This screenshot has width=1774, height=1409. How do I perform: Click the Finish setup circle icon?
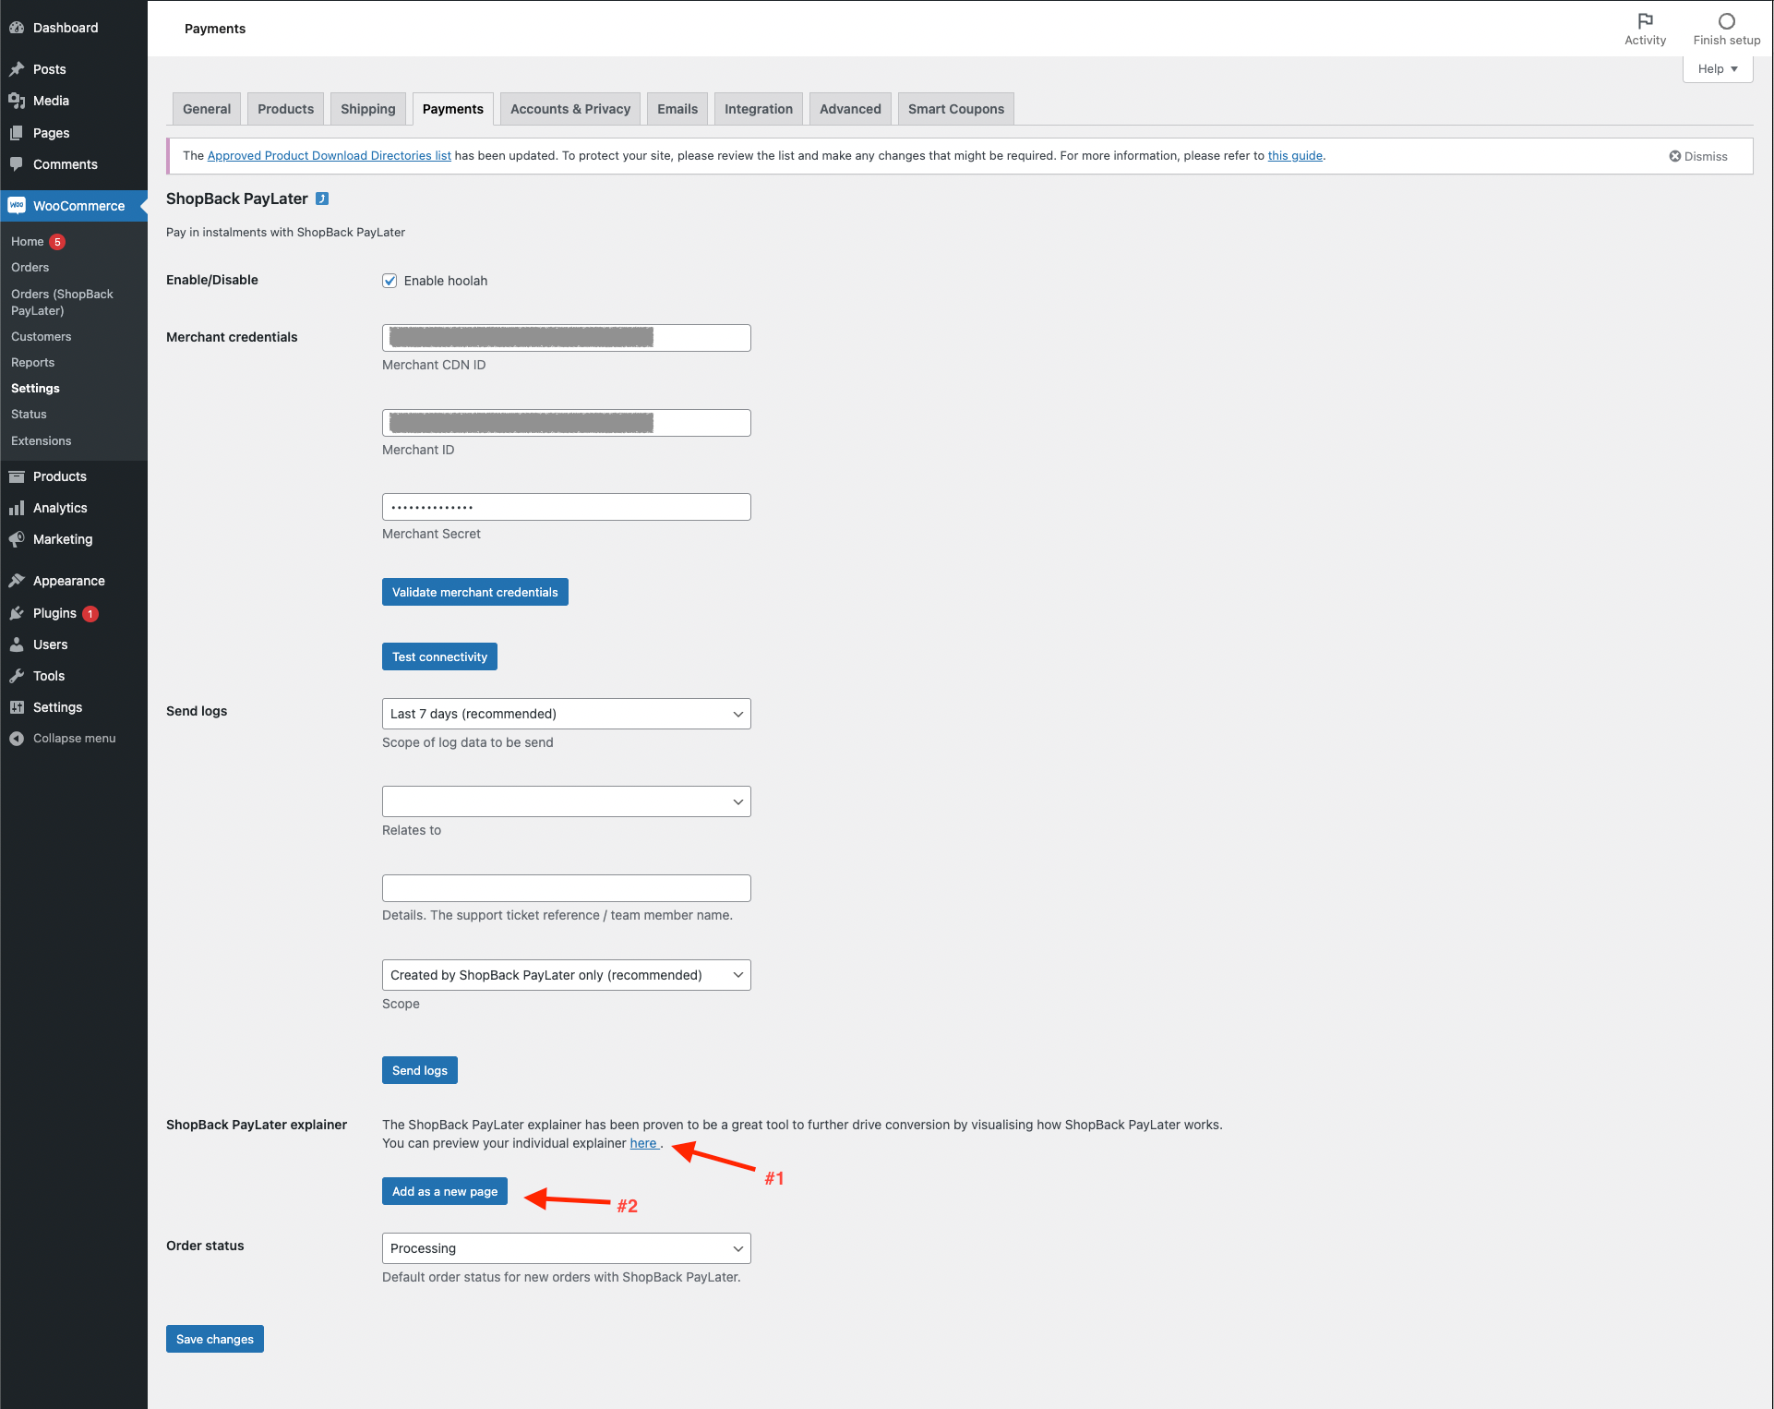coord(1726,21)
